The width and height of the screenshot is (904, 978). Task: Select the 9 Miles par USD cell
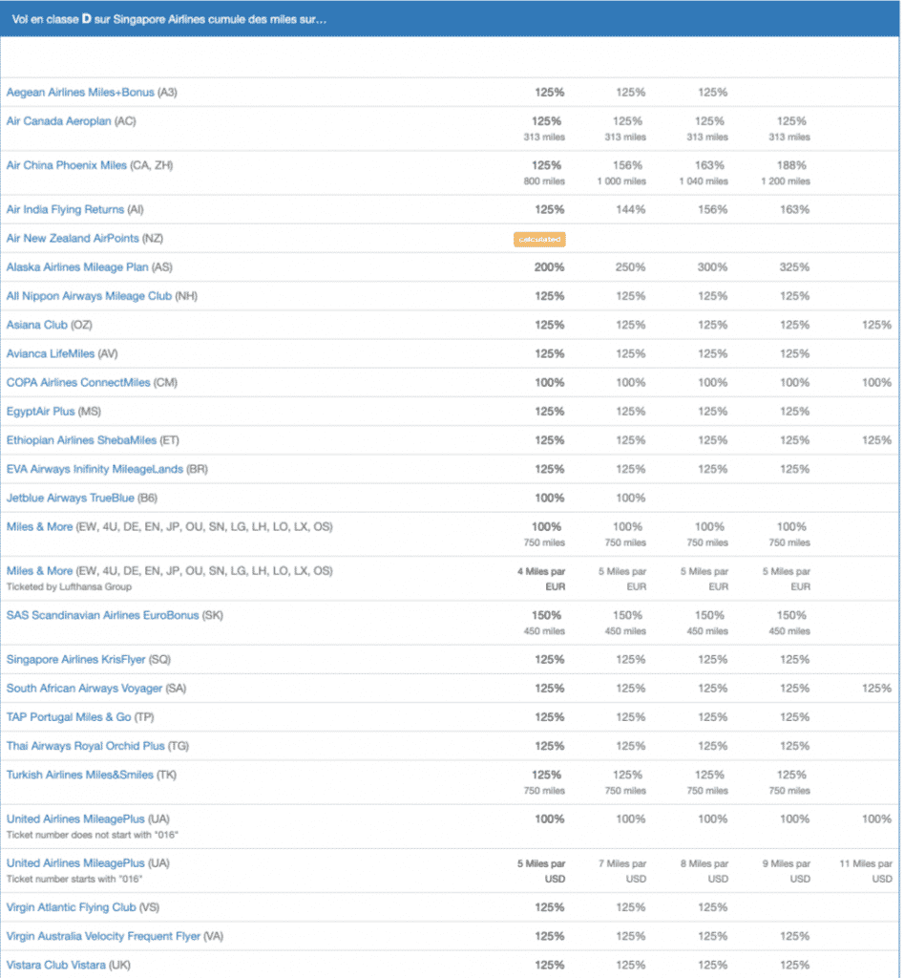click(x=787, y=871)
